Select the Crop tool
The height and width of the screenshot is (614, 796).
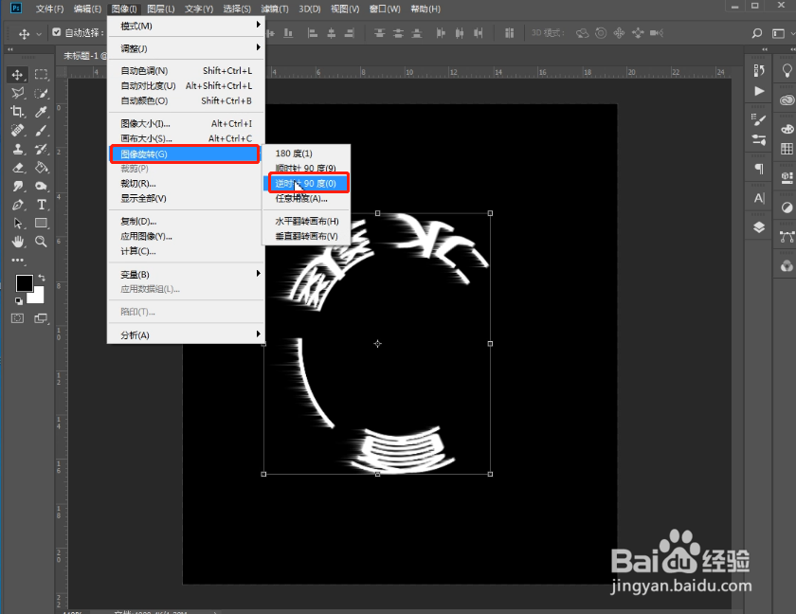click(17, 112)
